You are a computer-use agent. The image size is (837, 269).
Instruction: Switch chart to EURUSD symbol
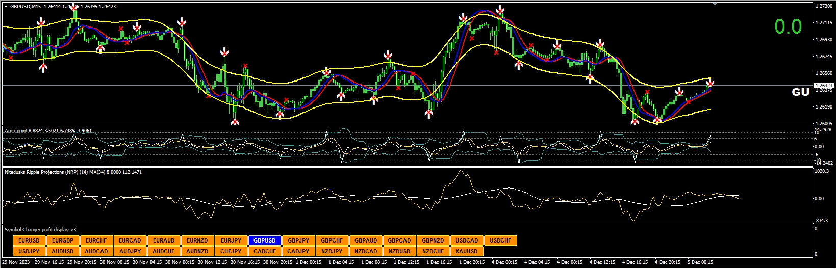coord(29,240)
